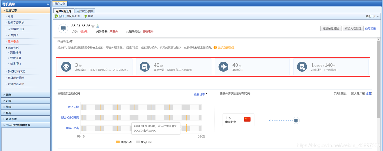The image size is (383, 151).
Task: Select the top 用户安全 page tab
Action: 59,4
